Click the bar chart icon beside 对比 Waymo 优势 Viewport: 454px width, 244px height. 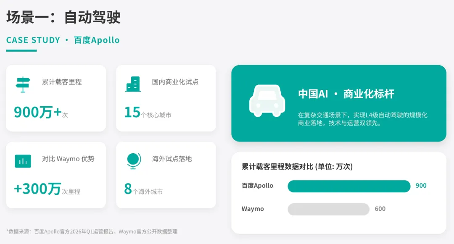[x=23, y=161]
